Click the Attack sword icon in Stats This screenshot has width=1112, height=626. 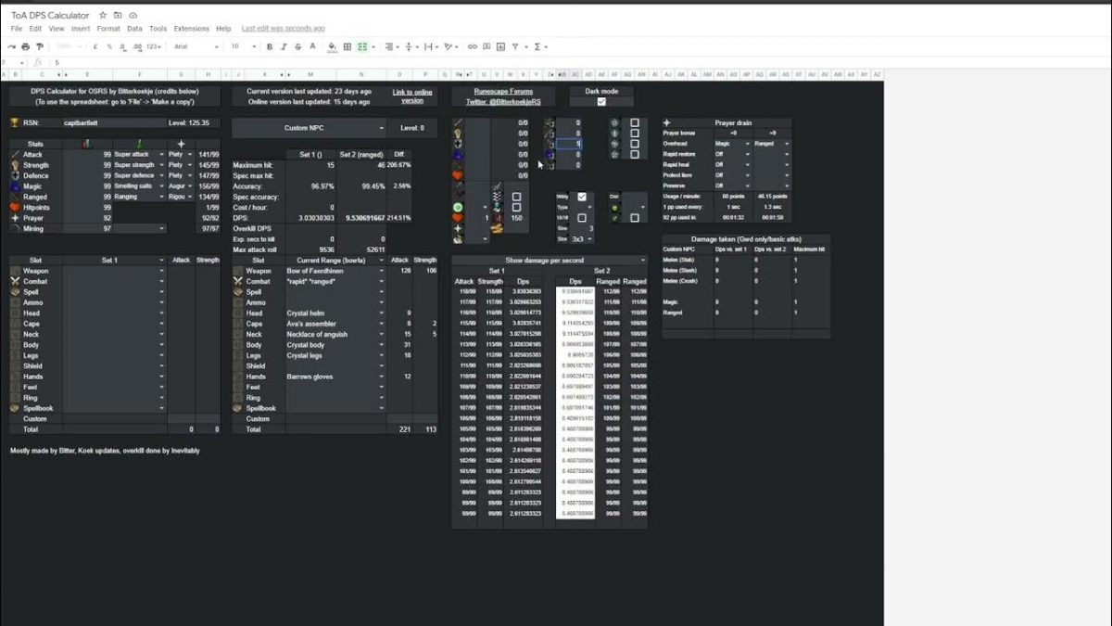point(15,155)
